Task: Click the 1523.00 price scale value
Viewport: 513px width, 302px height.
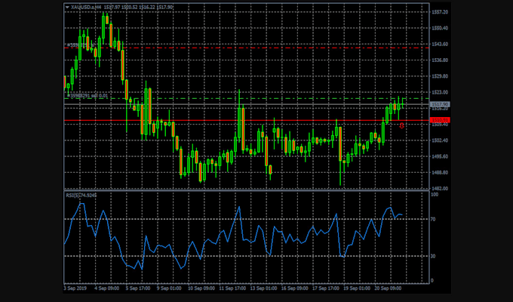Action: tap(440, 92)
